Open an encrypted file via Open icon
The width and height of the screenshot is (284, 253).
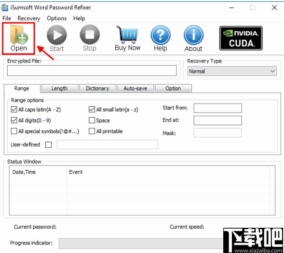pos(18,38)
